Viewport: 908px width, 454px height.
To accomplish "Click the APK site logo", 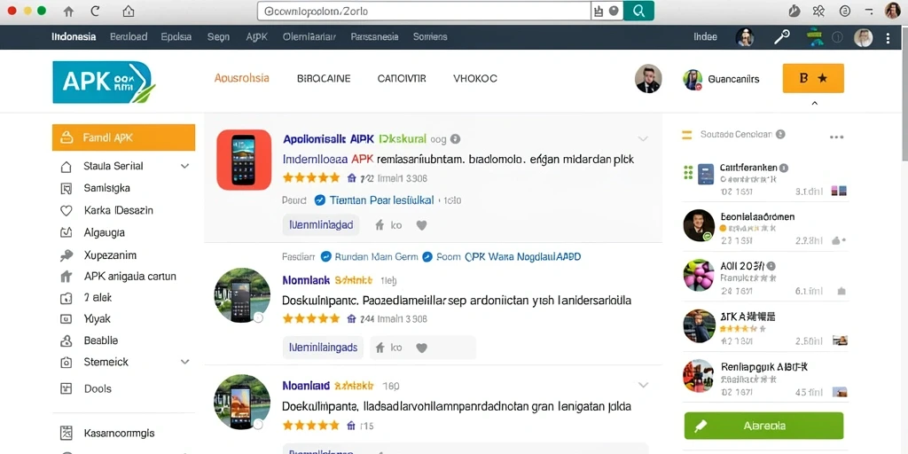I will tap(104, 82).
